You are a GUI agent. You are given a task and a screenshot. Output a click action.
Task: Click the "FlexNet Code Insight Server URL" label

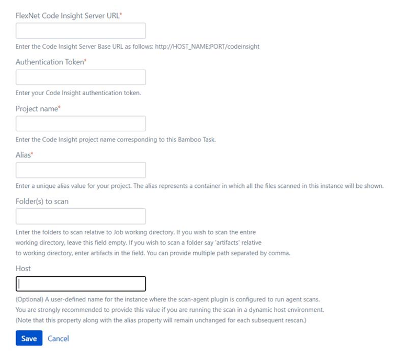pyautogui.click(x=68, y=16)
